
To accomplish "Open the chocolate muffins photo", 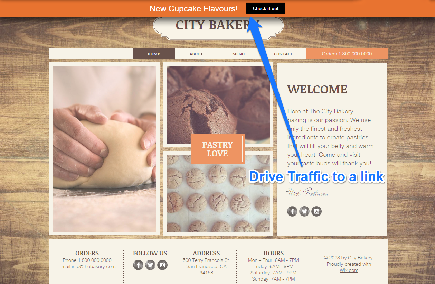I will pos(218,104).
